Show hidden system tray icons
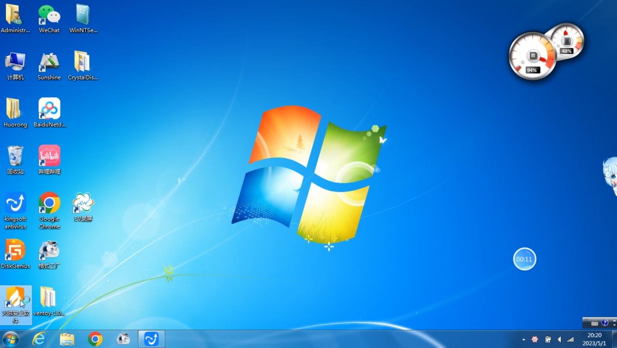617x348 pixels. (524, 339)
